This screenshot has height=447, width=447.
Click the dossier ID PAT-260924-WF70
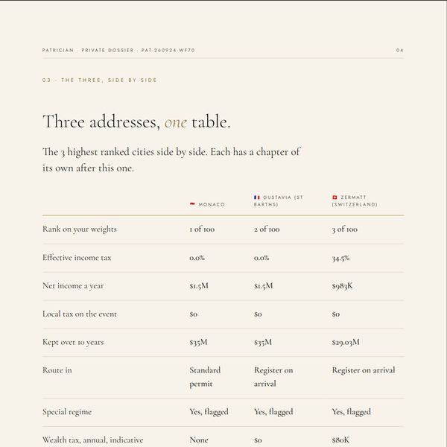click(x=168, y=50)
